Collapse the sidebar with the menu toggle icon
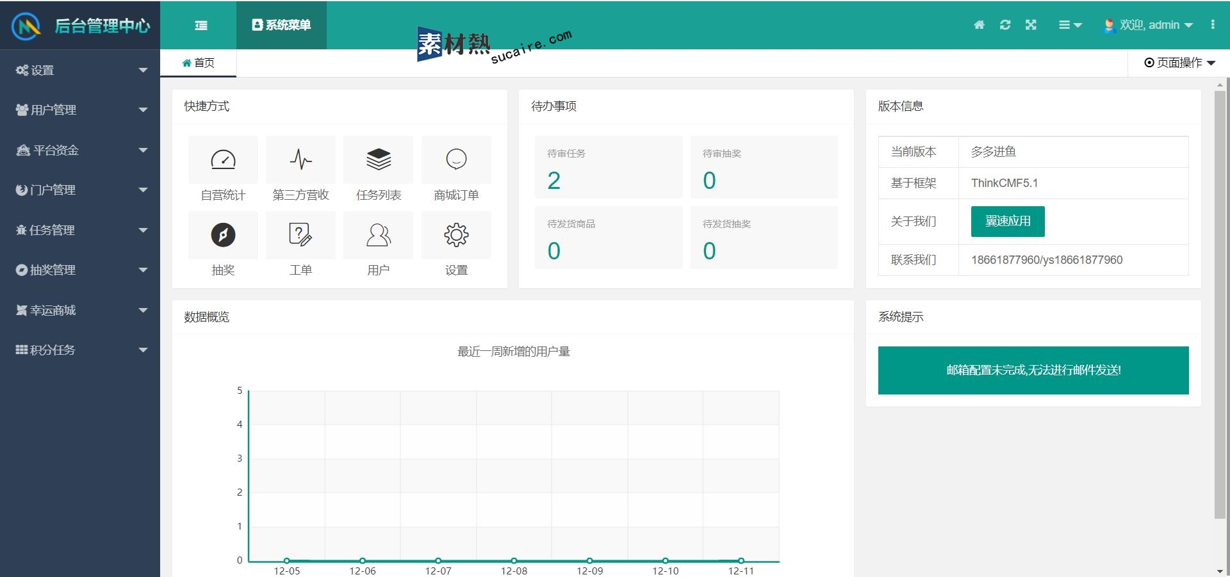Viewport: 1230px width, 577px height. click(x=201, y=26)
